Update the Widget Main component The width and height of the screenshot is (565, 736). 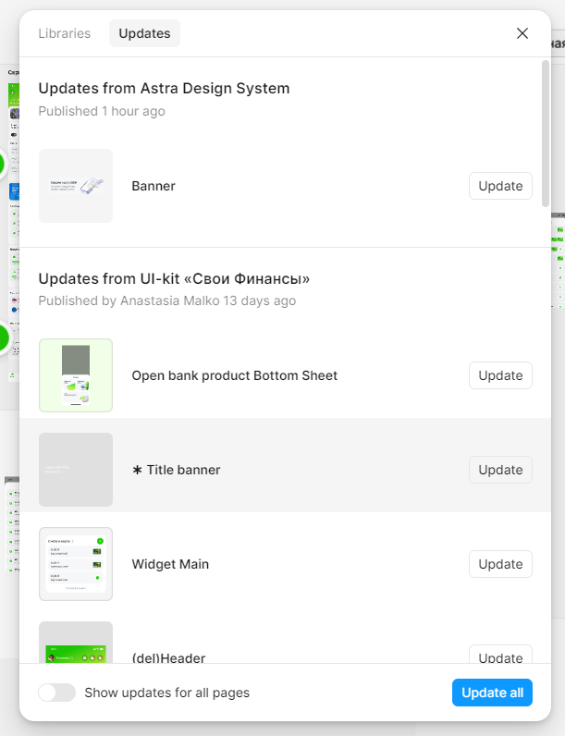500,564
